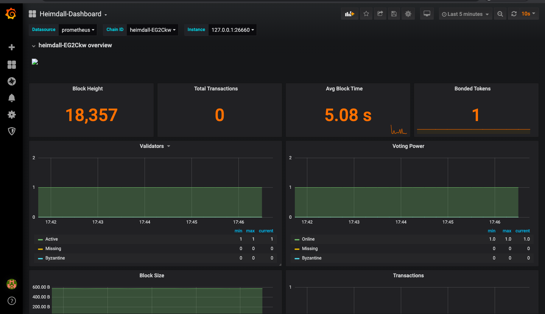Open the user profile avatar
545x314 pixels.
click(x=12, y=284)
